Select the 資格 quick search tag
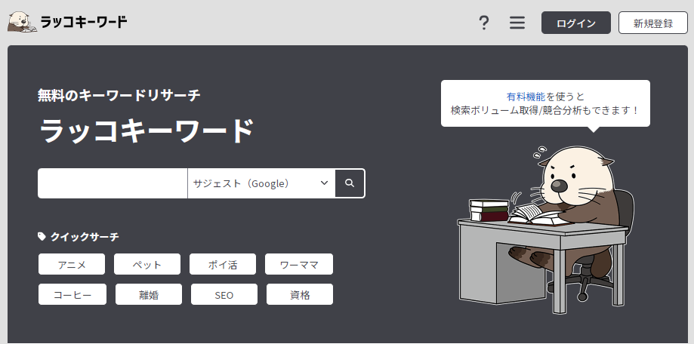 (300, 294)
